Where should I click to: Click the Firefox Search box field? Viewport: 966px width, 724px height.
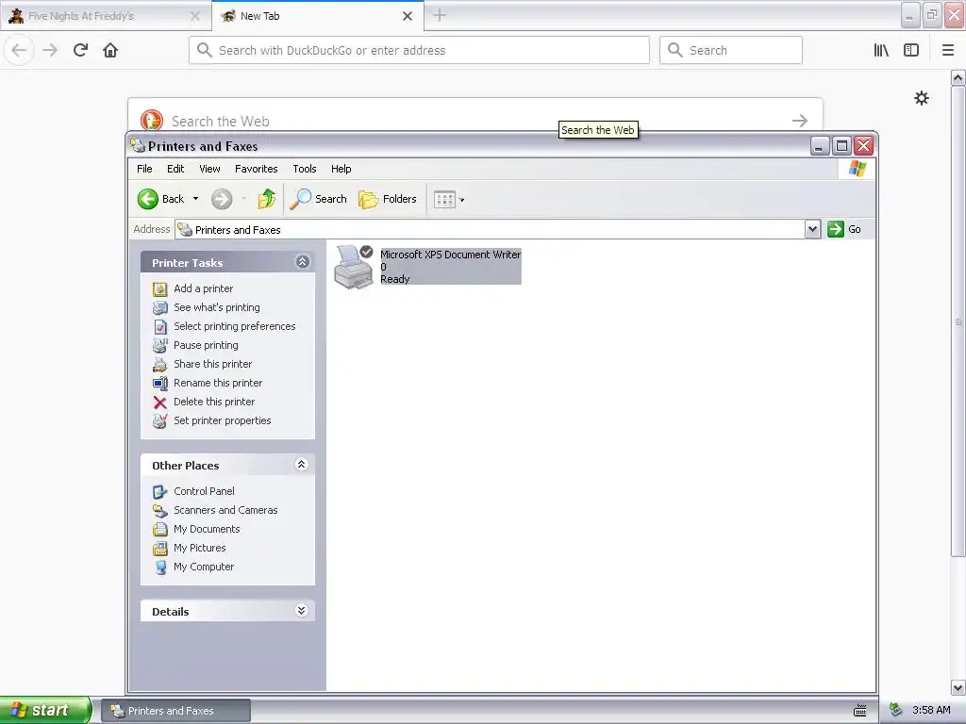tap(731, 51)
